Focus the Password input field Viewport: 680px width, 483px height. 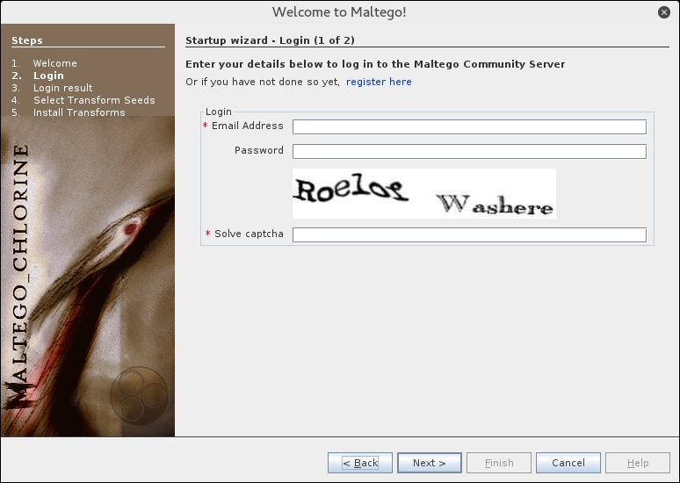(469, 151)
